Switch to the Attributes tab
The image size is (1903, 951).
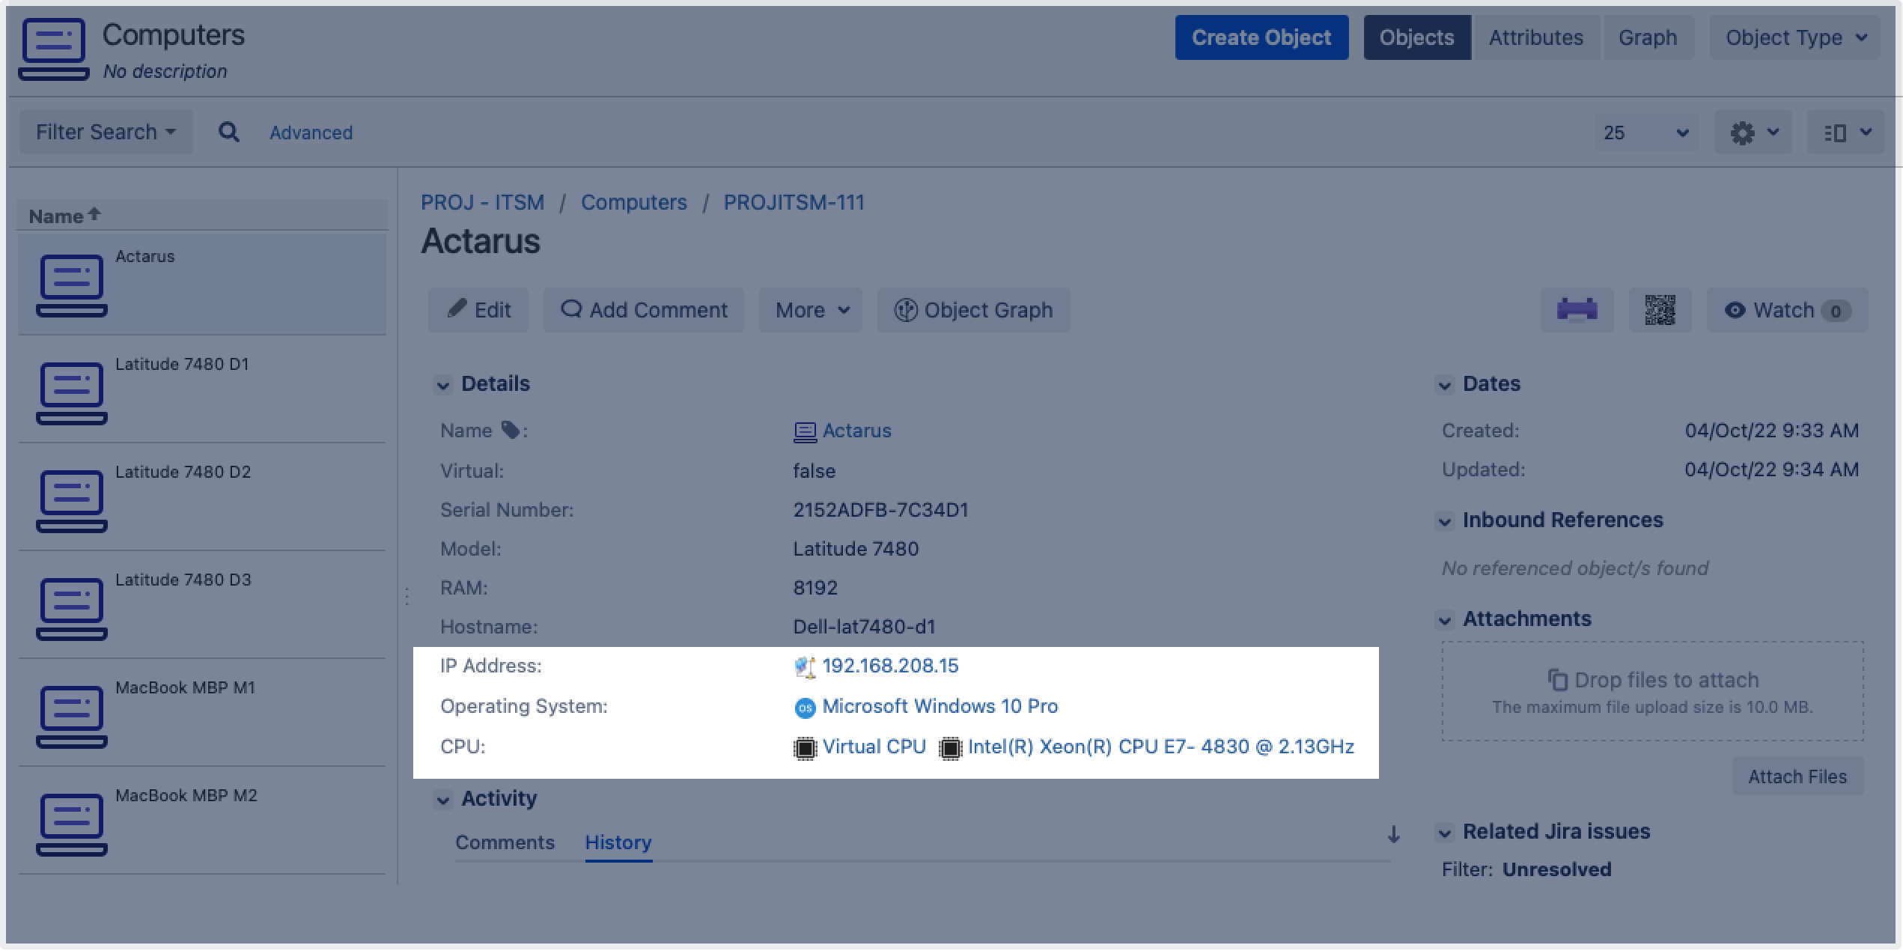1535,37
